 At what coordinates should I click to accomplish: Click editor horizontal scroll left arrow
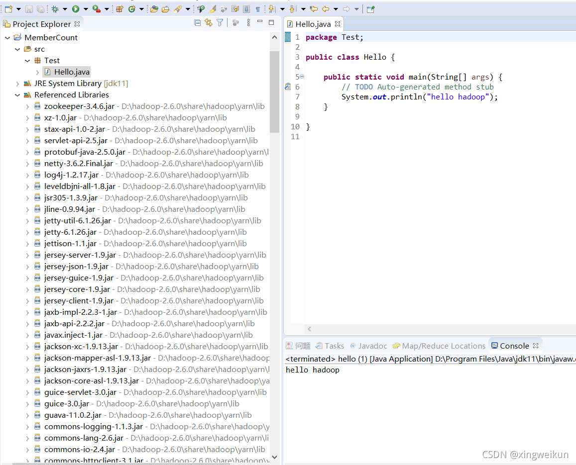click(309, 329)
